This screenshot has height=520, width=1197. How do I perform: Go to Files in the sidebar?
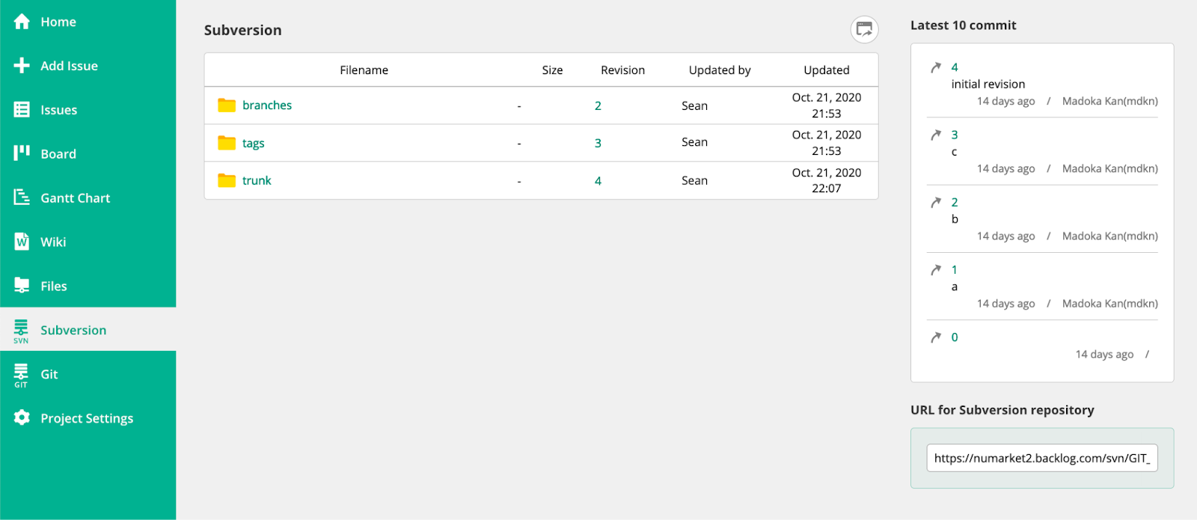(53, 286)
